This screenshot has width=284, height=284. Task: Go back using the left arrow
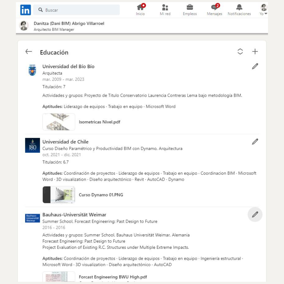tap(29, 52)
